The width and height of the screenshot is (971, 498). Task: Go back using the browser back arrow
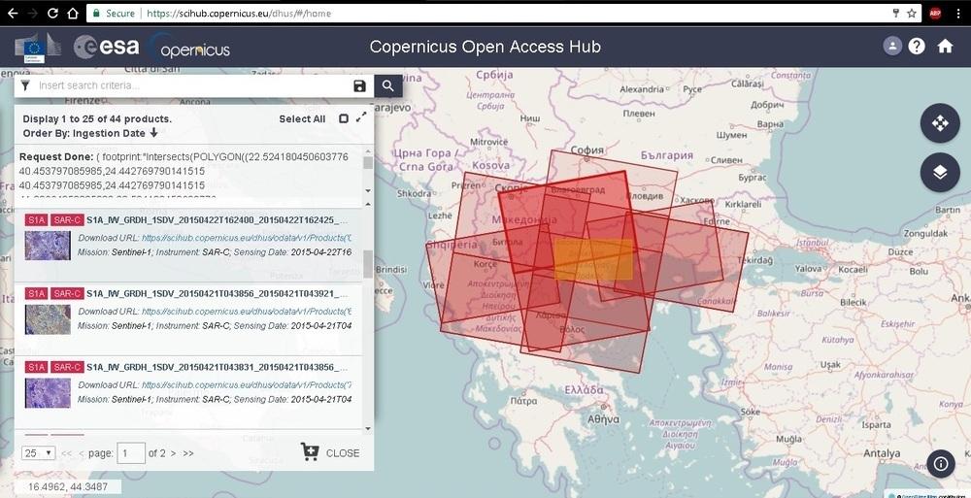point(12,13)
